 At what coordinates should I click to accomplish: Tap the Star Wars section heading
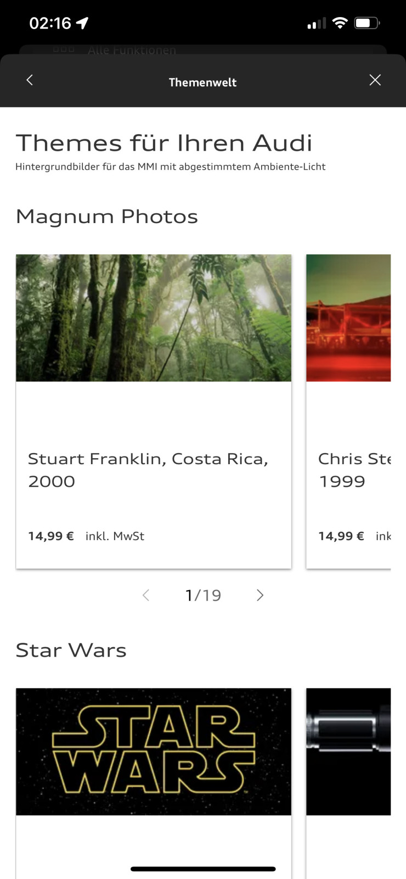71,650
